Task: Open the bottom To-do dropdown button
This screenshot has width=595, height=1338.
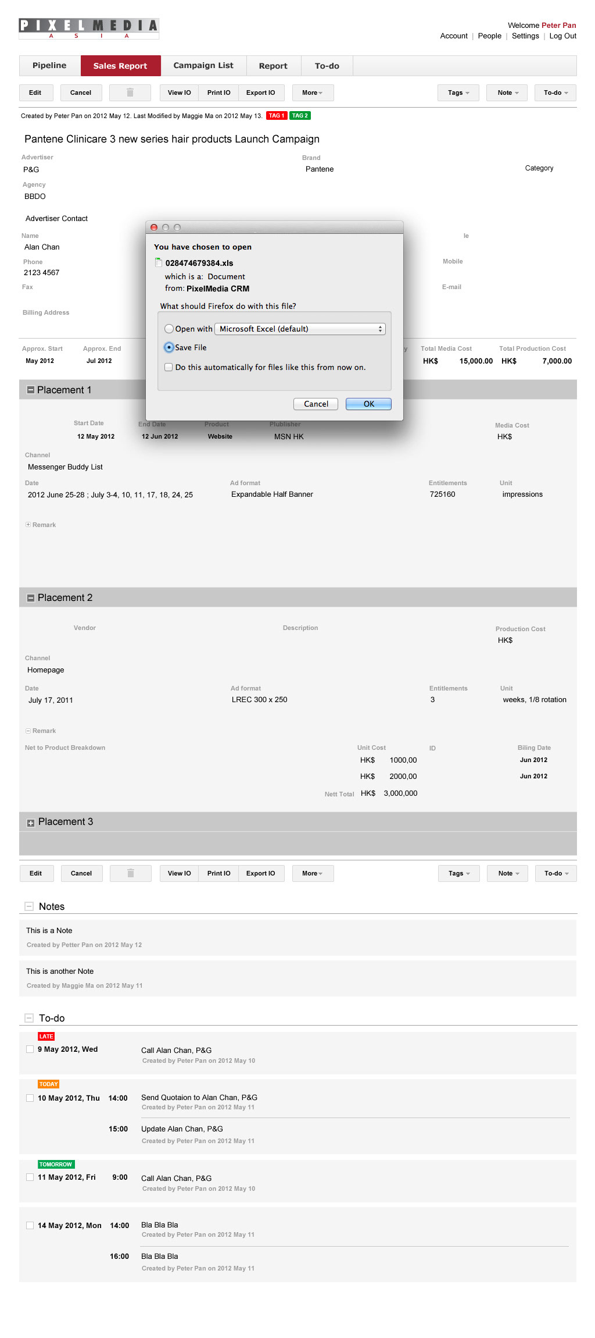Action: (556, 873)
